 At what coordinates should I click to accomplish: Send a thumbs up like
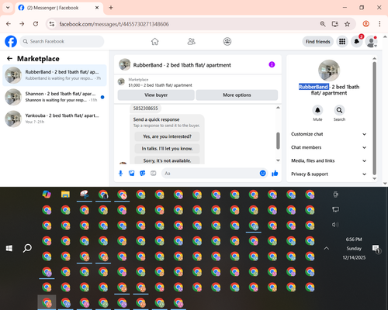275,173
